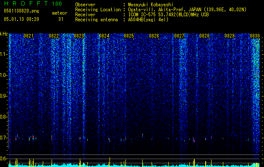
Task: Click the 0827 time marker
Action: (x=179, y=36)
